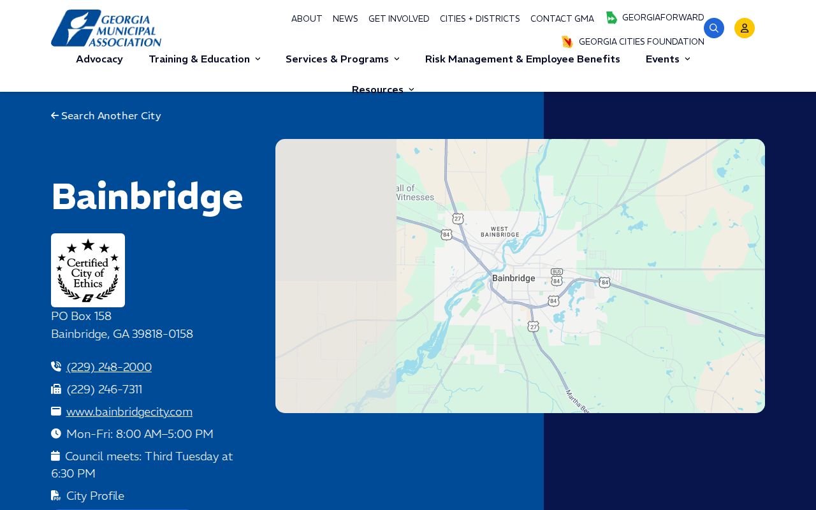The width and height of the screenshot is (816, 510).
Task: Go to the About page
Action: point(307,19)
